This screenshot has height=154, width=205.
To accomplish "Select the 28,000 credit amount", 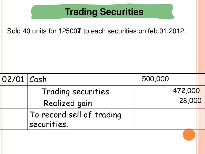I will click(x=190, y=101).
